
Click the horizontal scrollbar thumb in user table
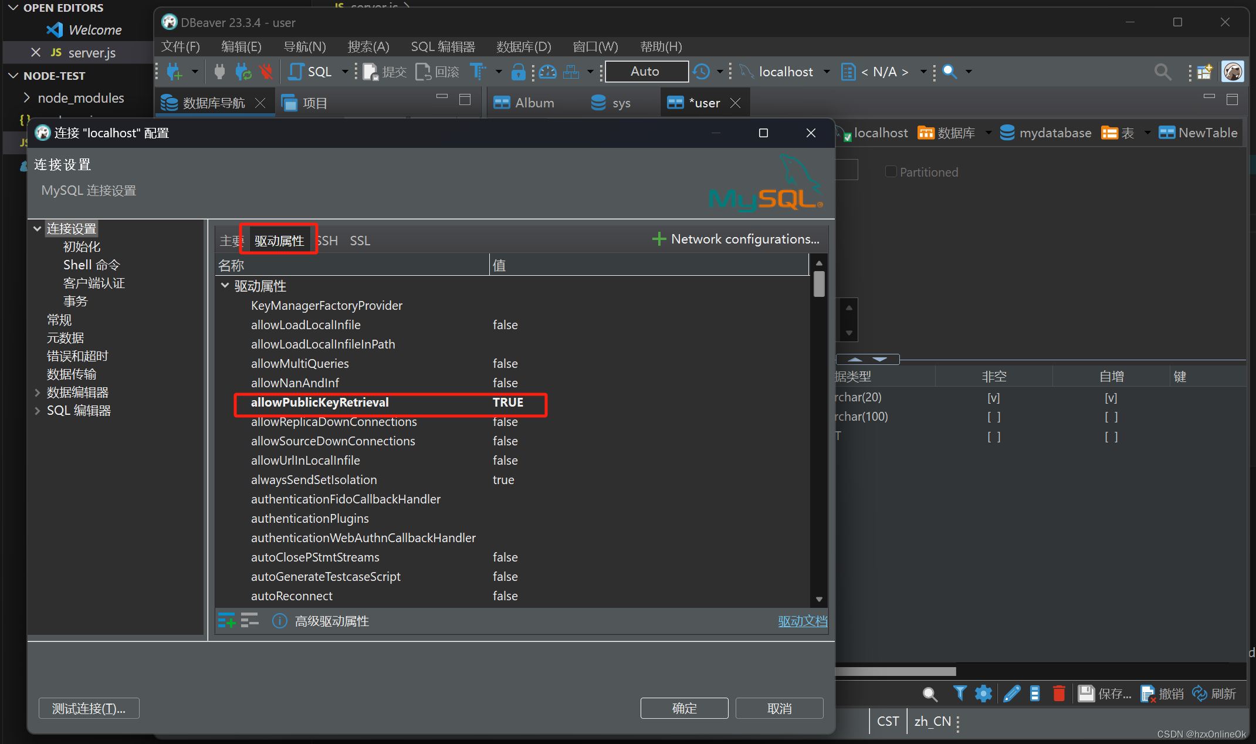tap(896, 671)
